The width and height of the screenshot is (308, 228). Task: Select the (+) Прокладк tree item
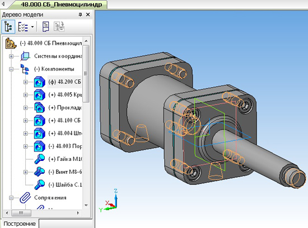click(65, 108)
